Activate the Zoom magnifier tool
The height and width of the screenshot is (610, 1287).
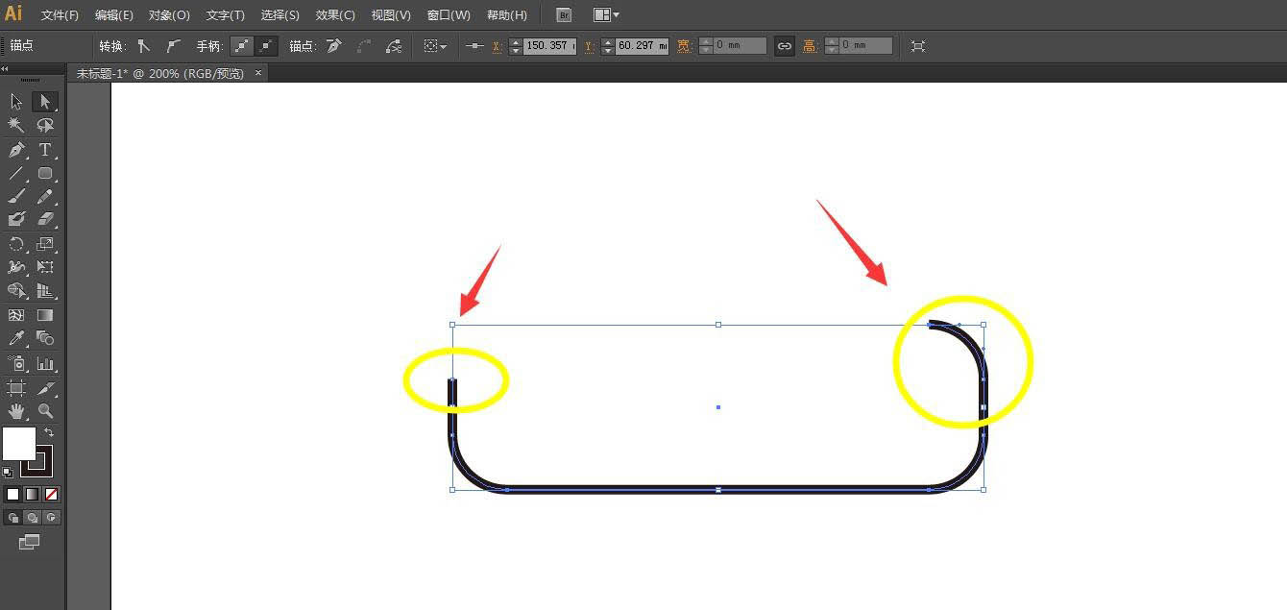click(44, 411)
